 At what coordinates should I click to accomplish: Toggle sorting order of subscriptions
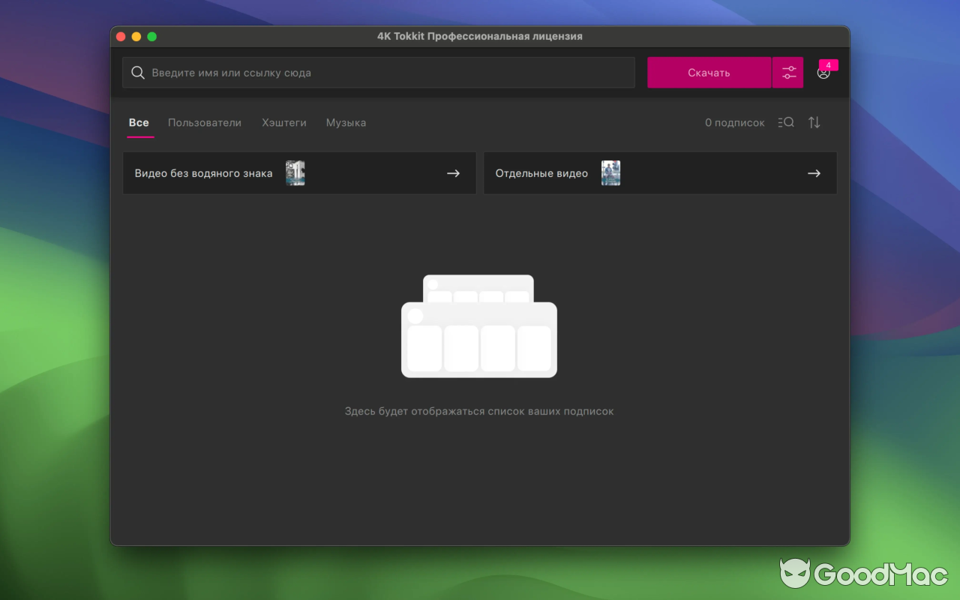814,122
